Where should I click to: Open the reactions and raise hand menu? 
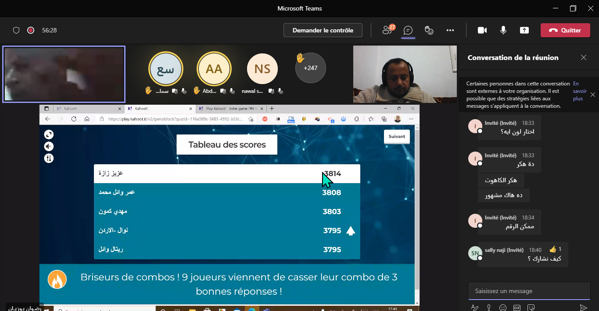point(429,30)
